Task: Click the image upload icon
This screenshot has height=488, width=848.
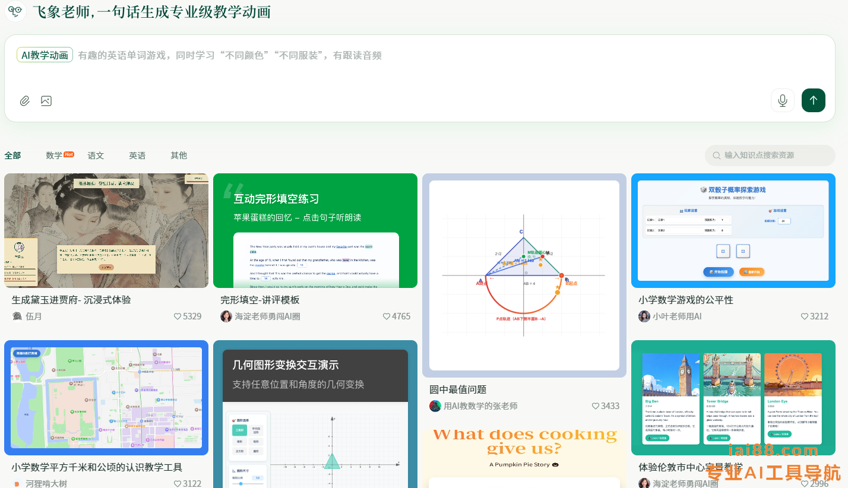Action: 46,101
